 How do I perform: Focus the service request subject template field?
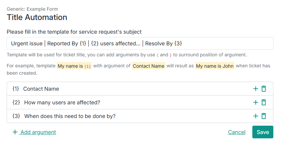pos(140,43)
